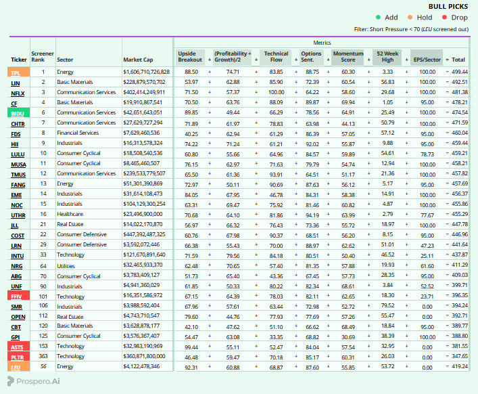Click NRG sector cell Utilities
The height and width of the screenshot is (394, 478).
click(x=66, y=266)
